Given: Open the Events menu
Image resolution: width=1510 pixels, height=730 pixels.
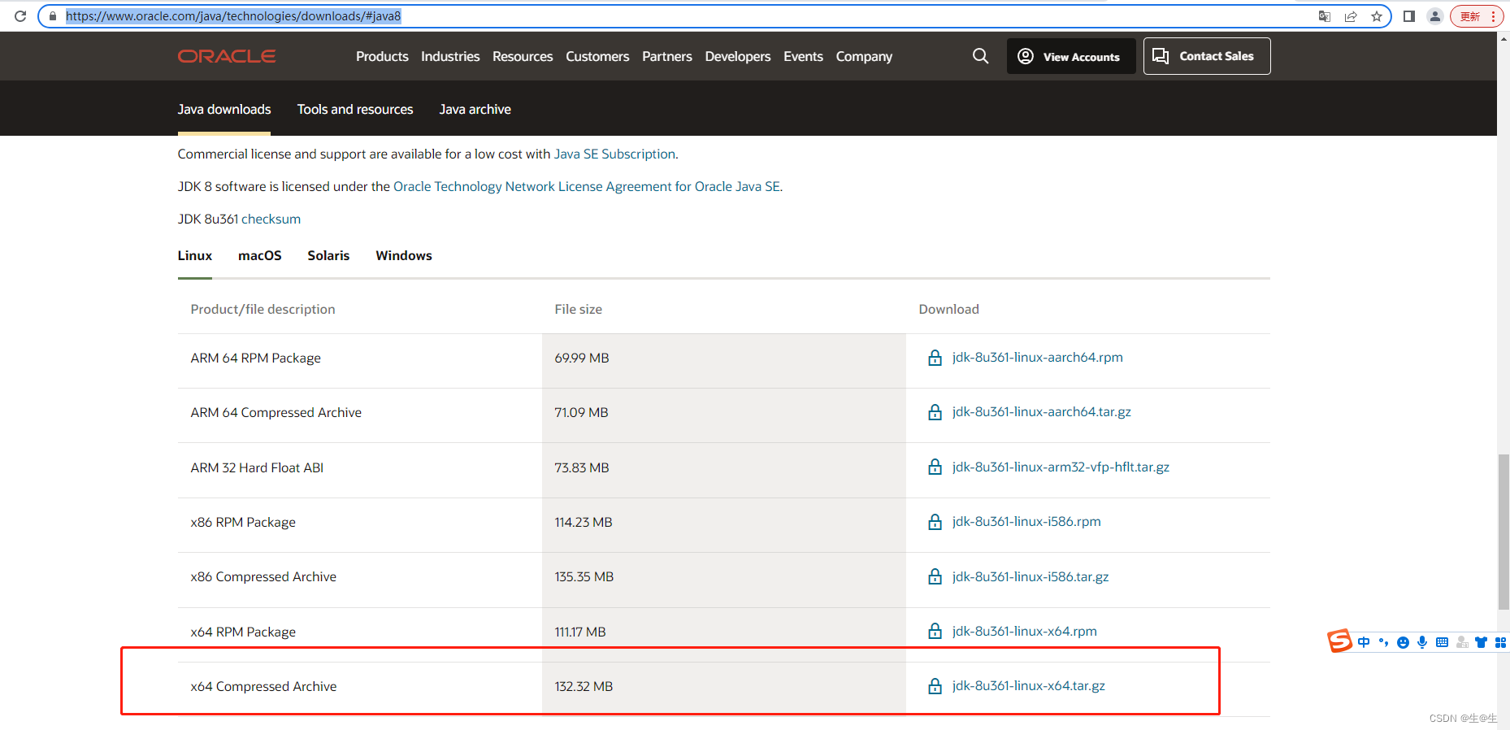Looking at the screenshot, I should click(803, 56).
